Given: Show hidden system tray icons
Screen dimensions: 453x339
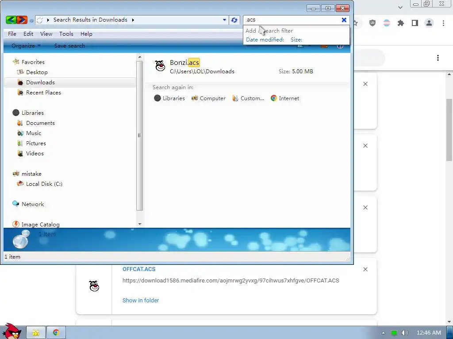Looking at the screenshot, I should pos(383,333).
